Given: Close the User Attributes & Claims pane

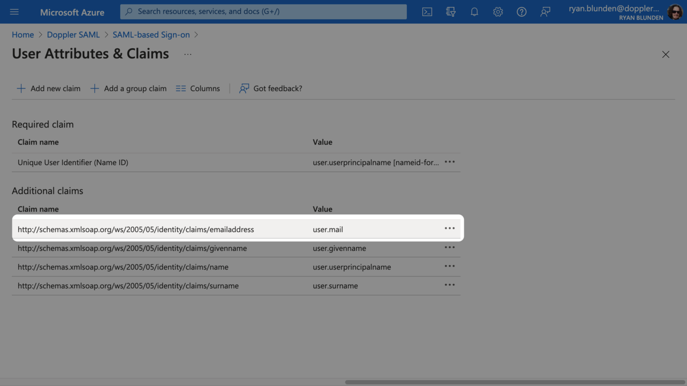Looking at the screenshot, I should coord(666,54).
